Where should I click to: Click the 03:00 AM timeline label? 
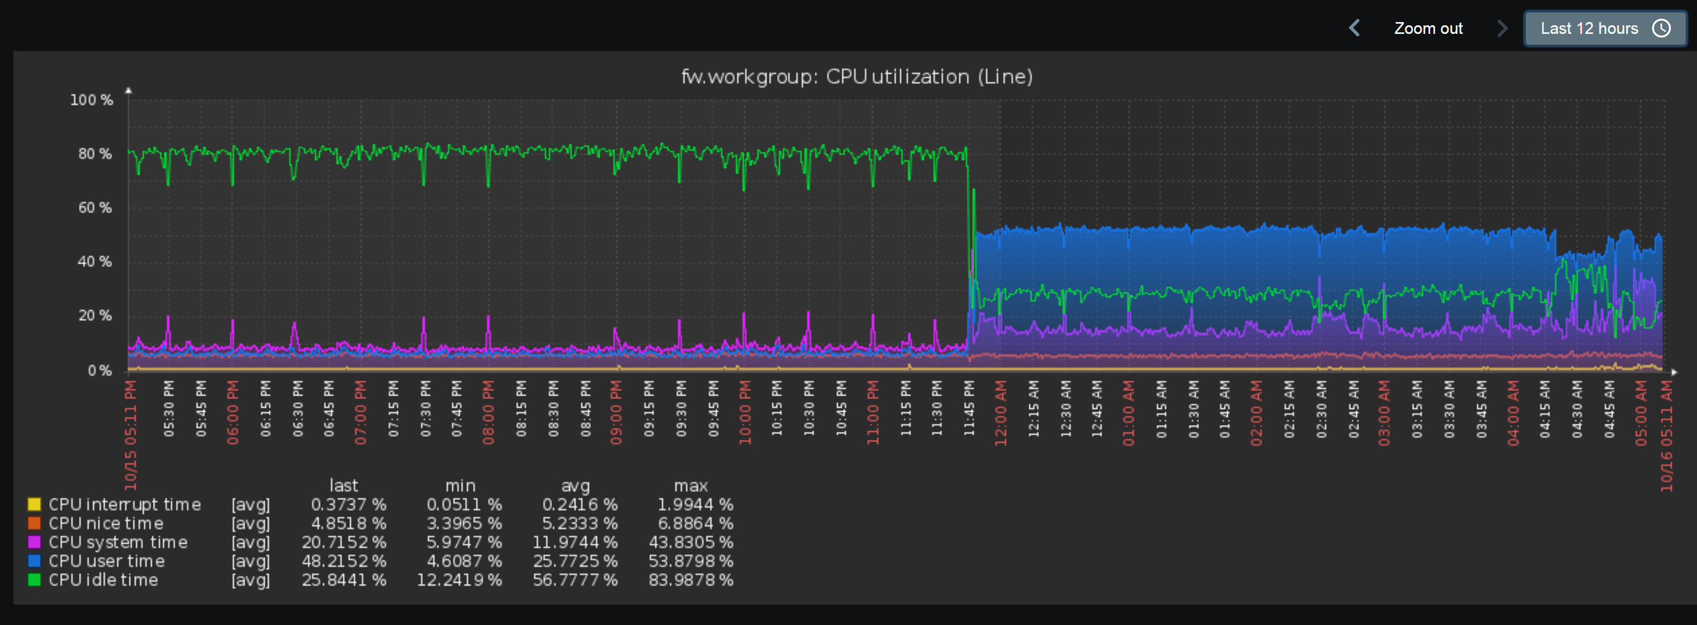(1384, 413)
